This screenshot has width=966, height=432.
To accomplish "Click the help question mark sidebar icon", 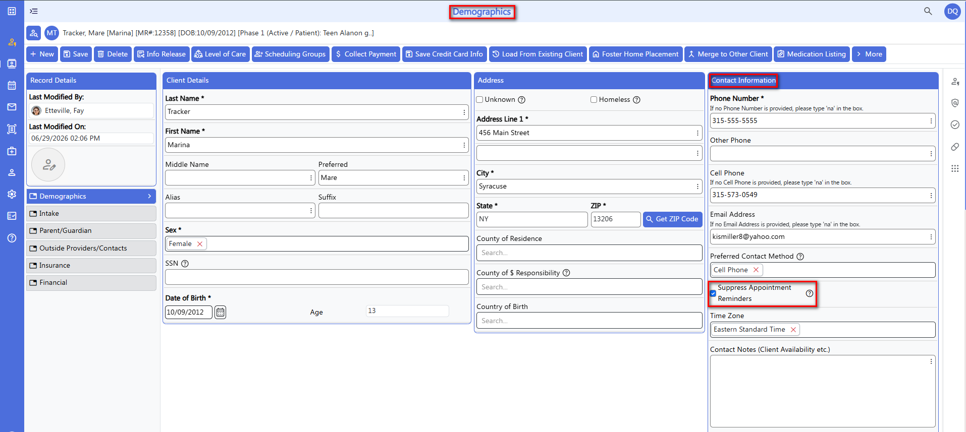I will click(x=12, y=238).
